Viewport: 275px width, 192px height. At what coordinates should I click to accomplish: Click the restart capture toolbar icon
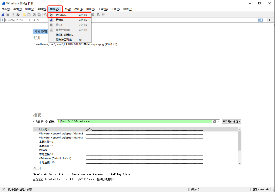[13, 15]
